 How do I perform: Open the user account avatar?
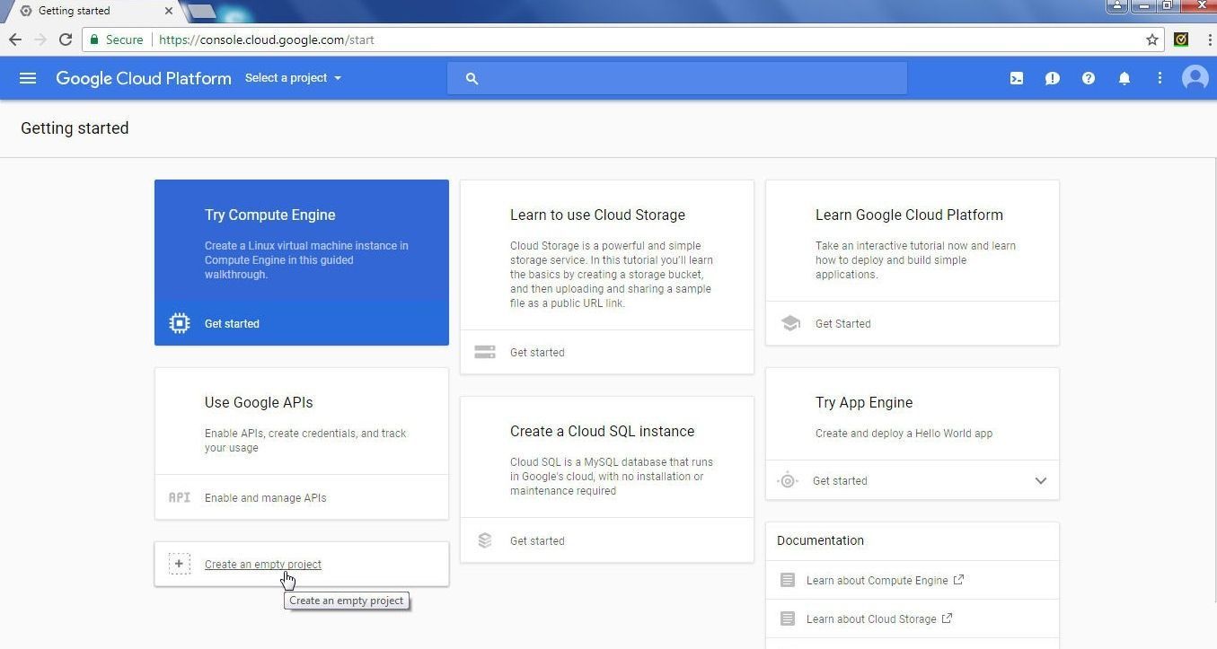pyautogui.click(x=1195, y=78)
